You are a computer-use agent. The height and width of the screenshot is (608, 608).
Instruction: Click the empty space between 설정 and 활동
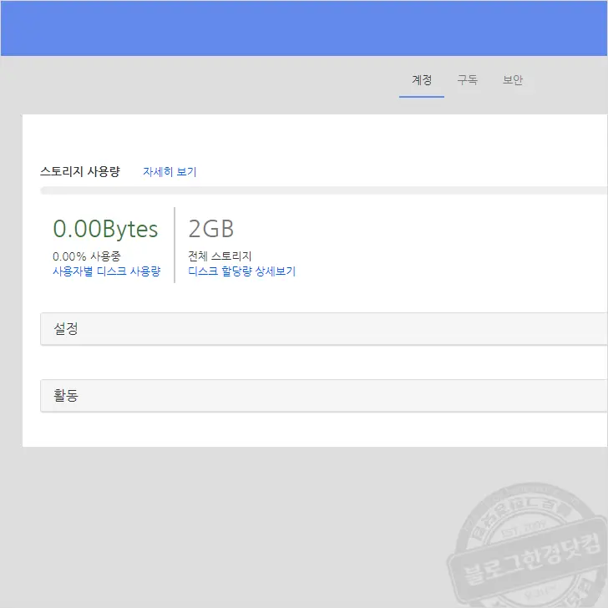323,362
